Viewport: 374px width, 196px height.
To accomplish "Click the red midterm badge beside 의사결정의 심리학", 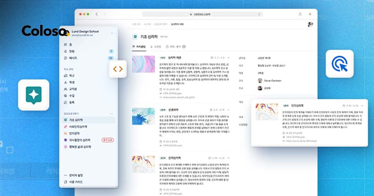I will click(108, 140).
